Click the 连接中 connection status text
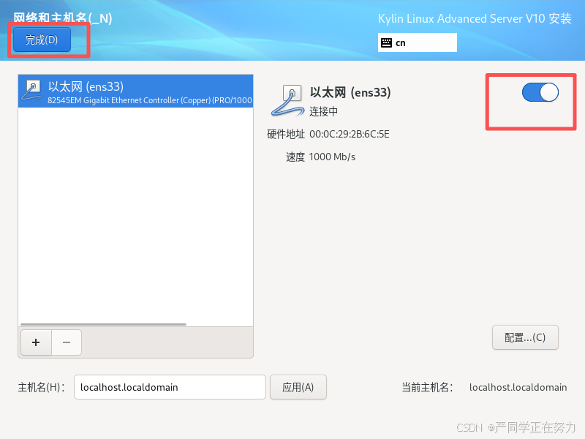This screenshot has height=439, width=585. pos(323,111)
